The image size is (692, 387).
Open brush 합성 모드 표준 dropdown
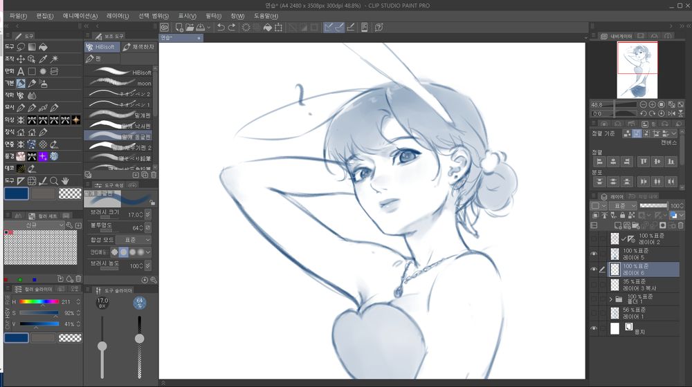[x=134, y=240]
